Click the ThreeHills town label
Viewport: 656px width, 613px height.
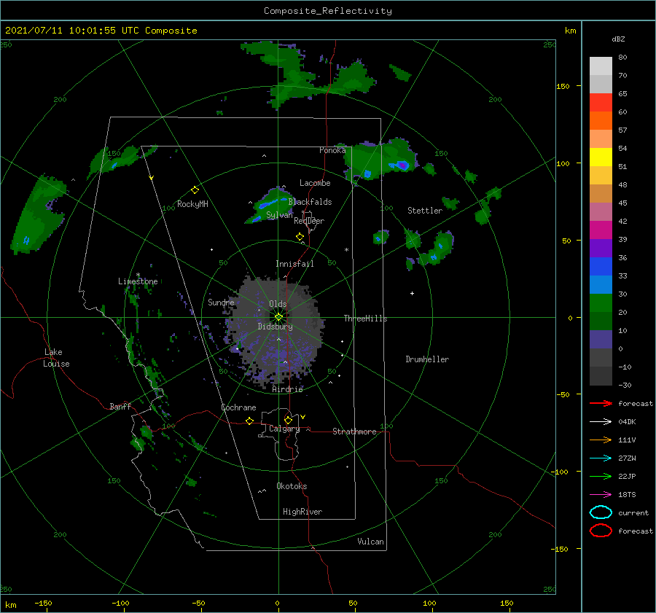coord(365,319)
